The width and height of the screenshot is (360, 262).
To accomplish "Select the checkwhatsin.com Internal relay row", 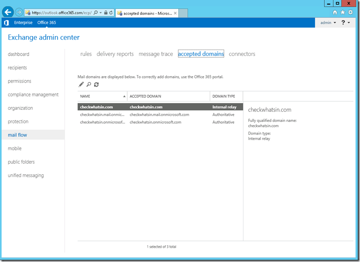I will coord(160,107).
